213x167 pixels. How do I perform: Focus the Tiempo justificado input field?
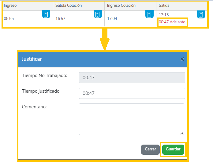(132, 93)
